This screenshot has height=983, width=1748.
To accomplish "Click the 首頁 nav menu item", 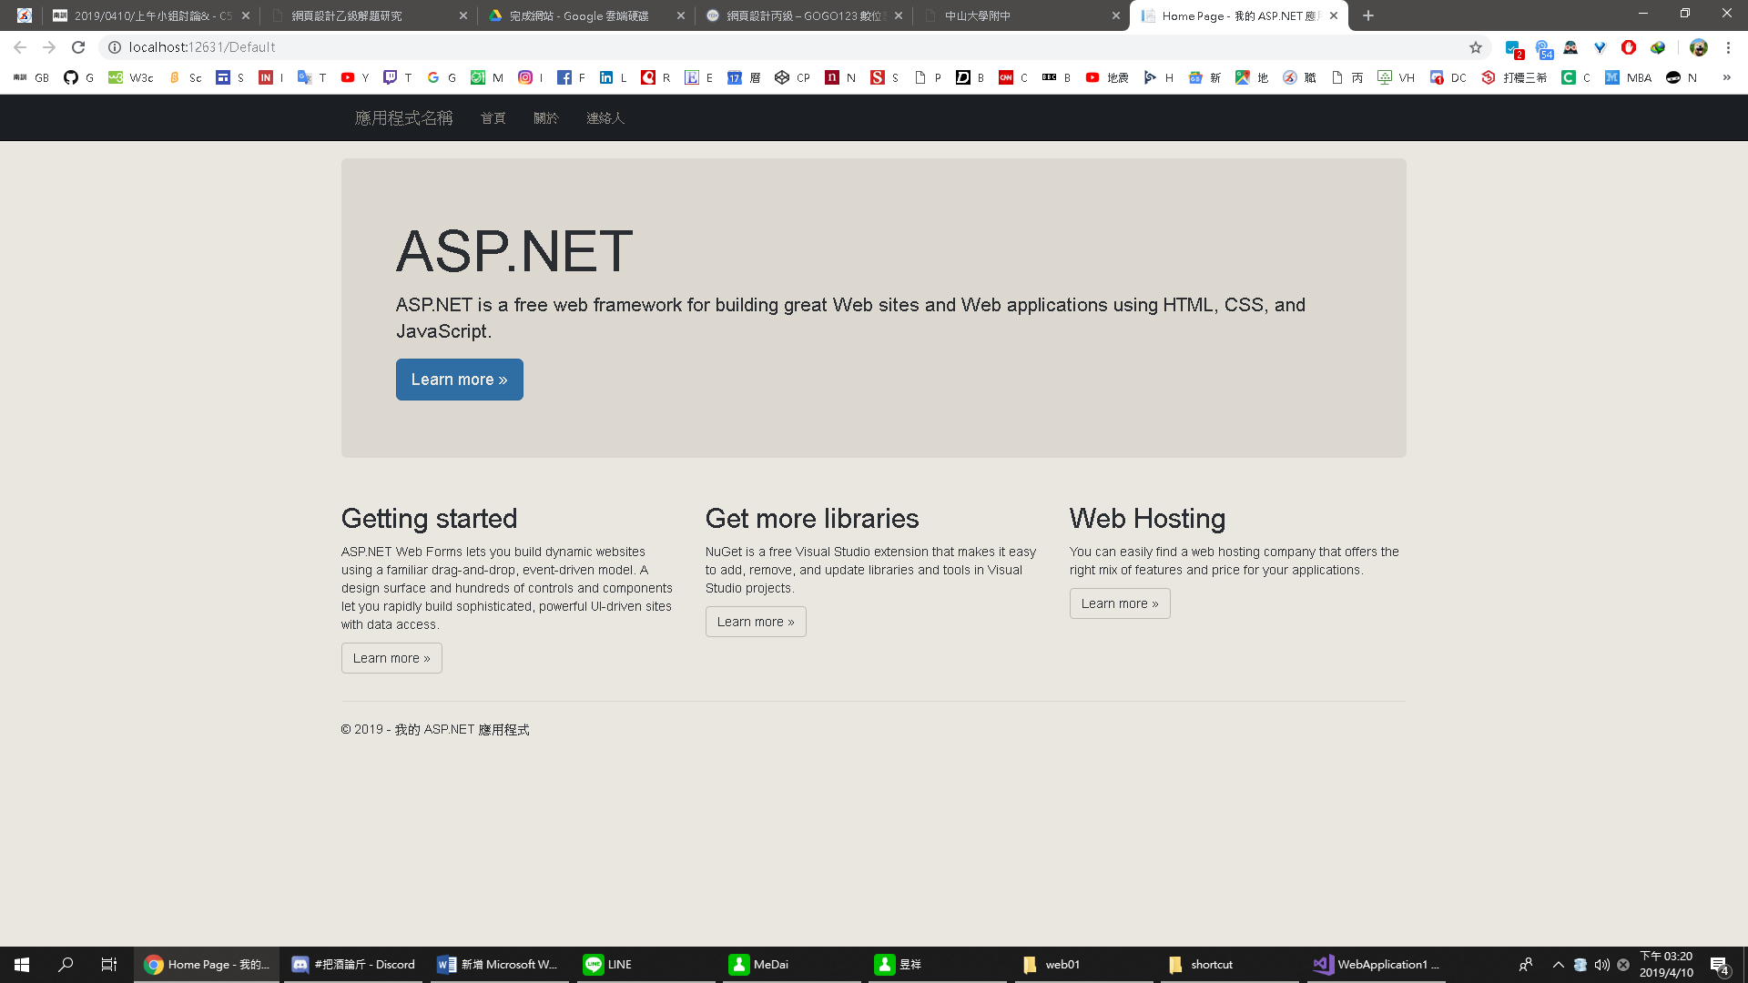I will click(x=493, y=118).
